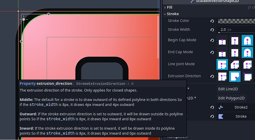
Task: Set Begin Cap Mode to box cap
Action: pyautogui.click(x=235, y=40)
